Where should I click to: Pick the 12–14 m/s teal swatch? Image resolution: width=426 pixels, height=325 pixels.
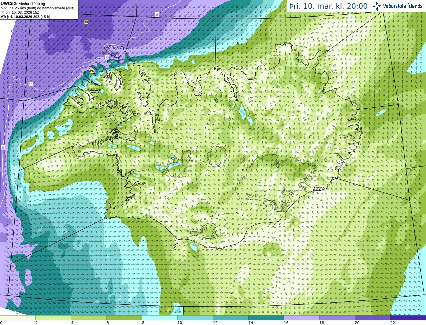pyautogui.click(x=231, y=318)
